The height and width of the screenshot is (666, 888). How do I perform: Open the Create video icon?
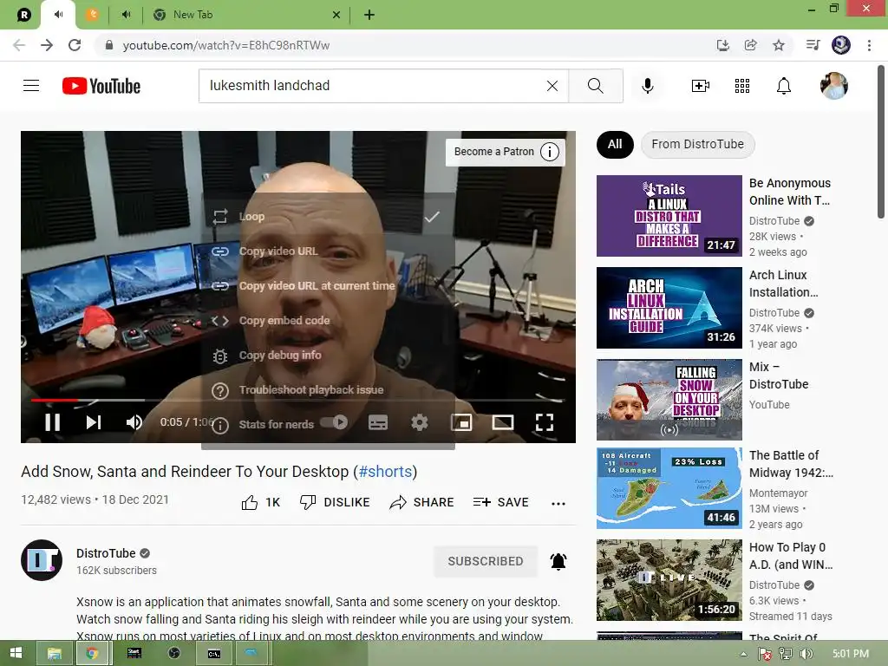coord(701,86)
